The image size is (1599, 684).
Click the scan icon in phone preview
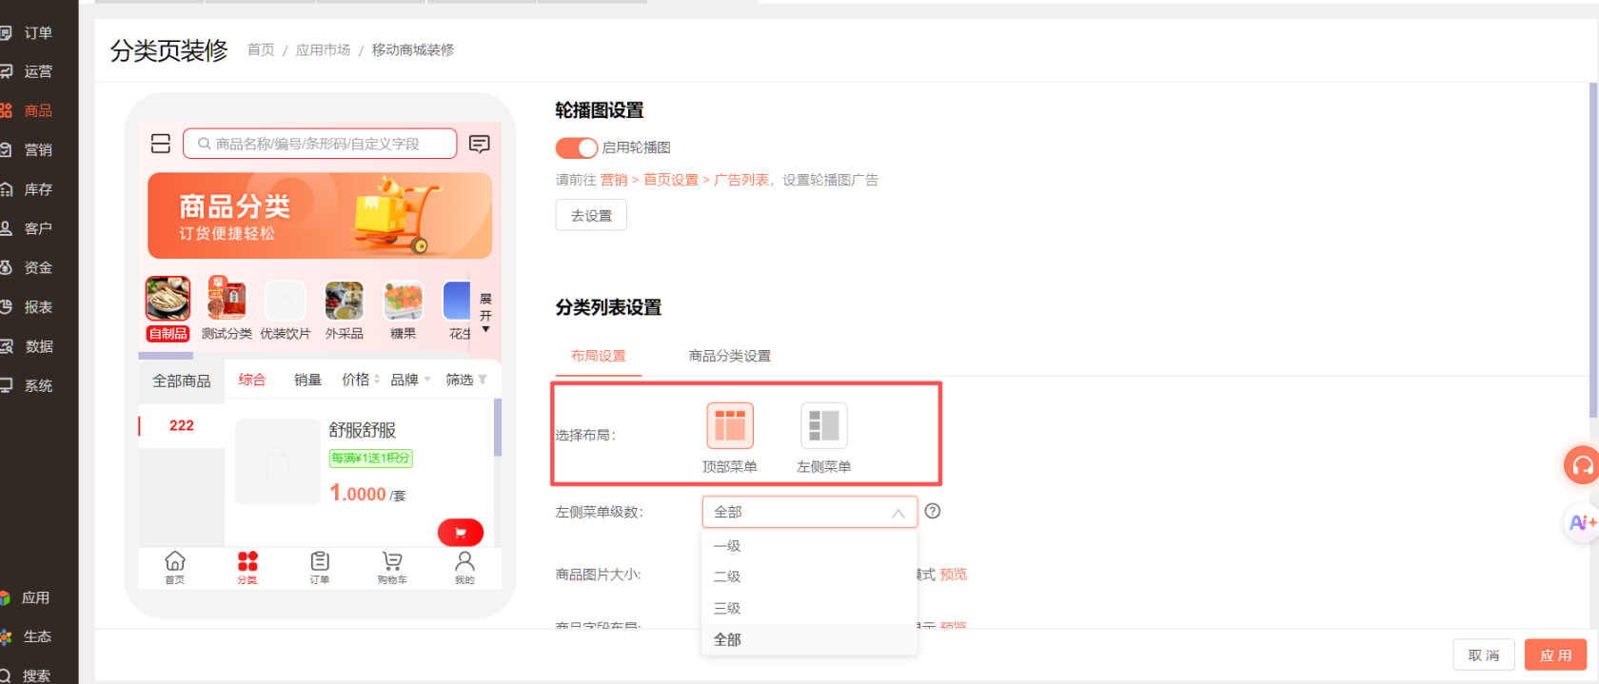click(161, 144)
